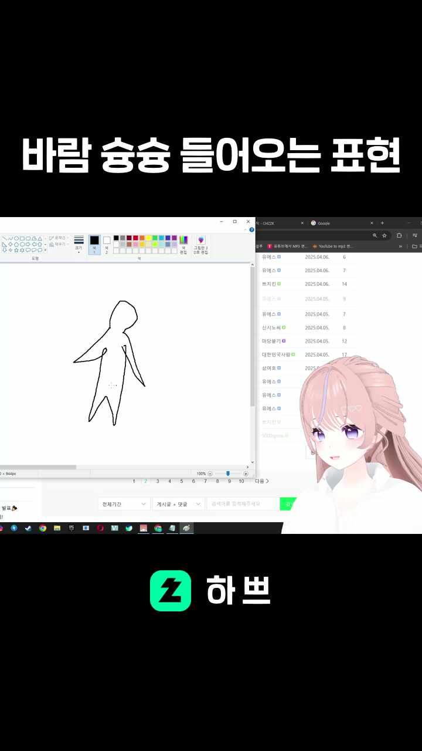
Task: Go to next pages (다음)
Action: click(x=262, y=481)
